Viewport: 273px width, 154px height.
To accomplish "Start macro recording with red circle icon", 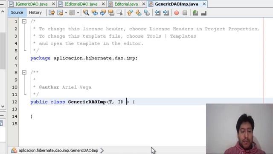I will 176,13.
